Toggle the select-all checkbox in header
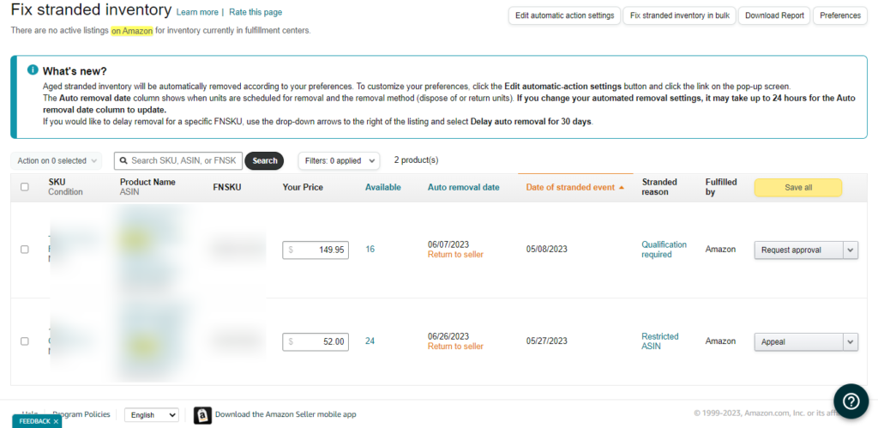Viewport: 878px width, 428px height. [x=24, y=187]
